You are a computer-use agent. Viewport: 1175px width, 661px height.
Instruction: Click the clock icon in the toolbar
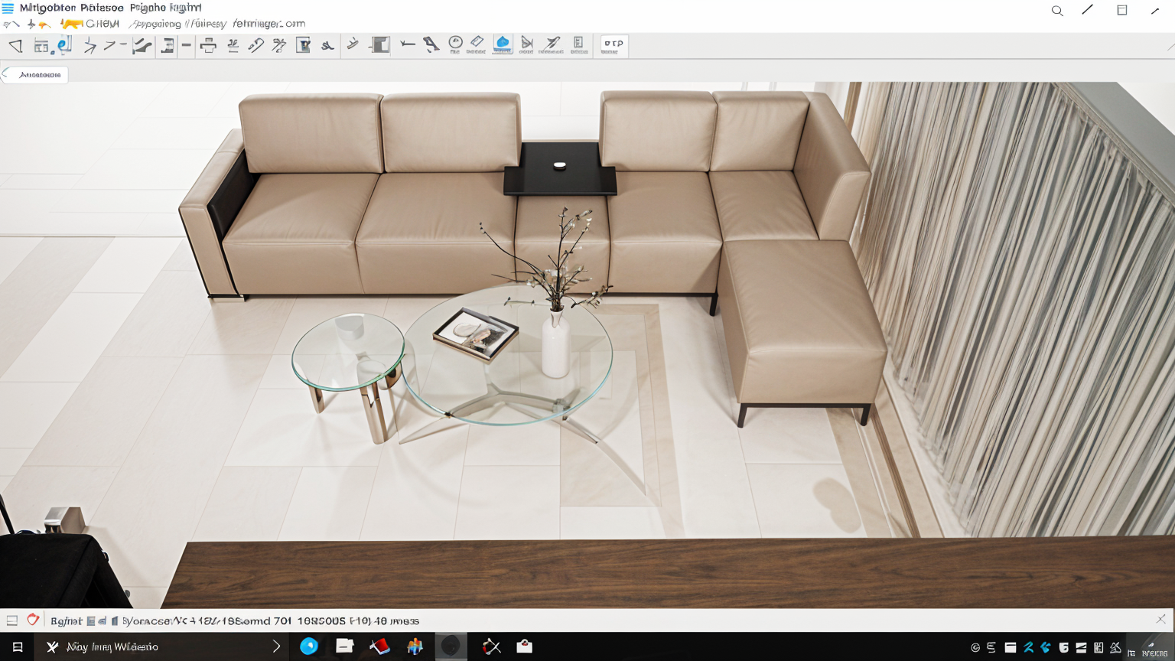click(455, 44)
